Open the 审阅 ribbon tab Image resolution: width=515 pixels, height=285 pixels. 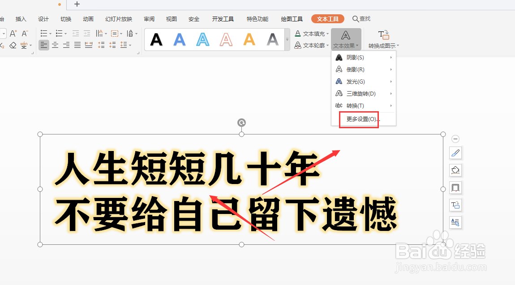click(149, 19)
